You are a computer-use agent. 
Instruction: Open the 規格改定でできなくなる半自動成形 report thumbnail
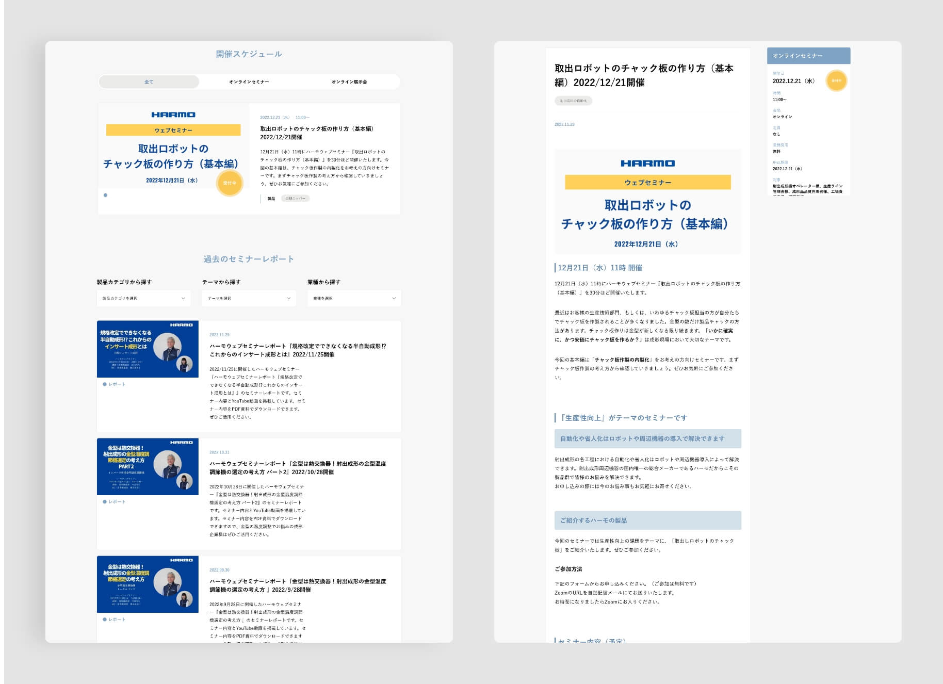(148, 349)
